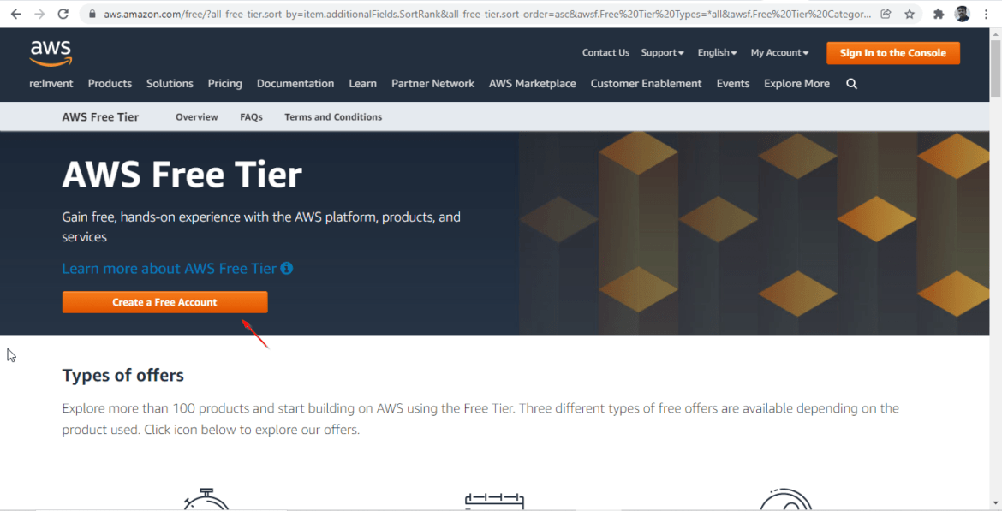Click the browser profile avatar

(962, 13)
